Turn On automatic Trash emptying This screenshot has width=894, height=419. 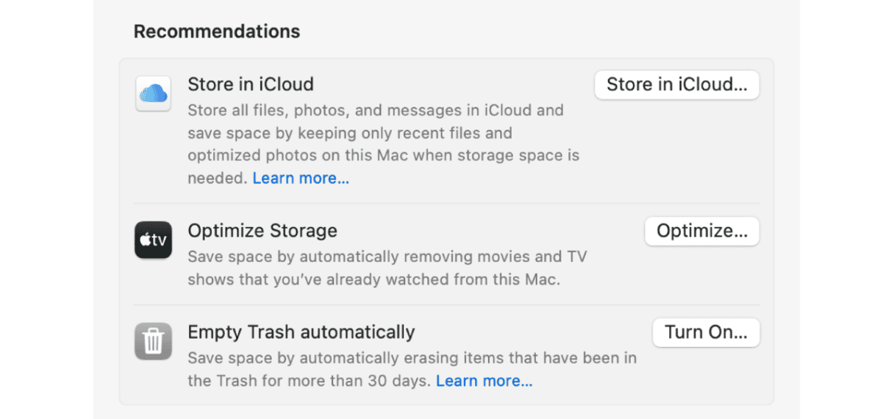click(706, 333)
